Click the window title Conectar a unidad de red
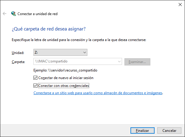 (37, 14)
